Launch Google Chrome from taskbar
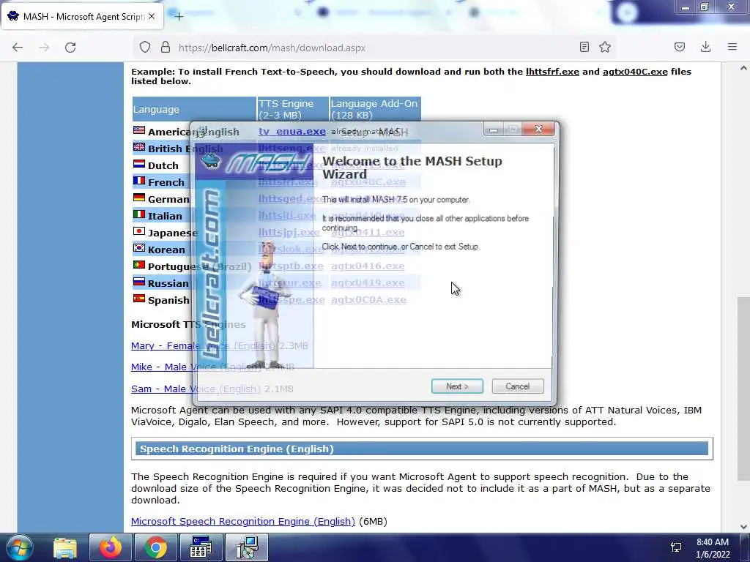Image resolution: width=750 pixels, height=562 pixels. pyautogui.click(x=155, y=547)
